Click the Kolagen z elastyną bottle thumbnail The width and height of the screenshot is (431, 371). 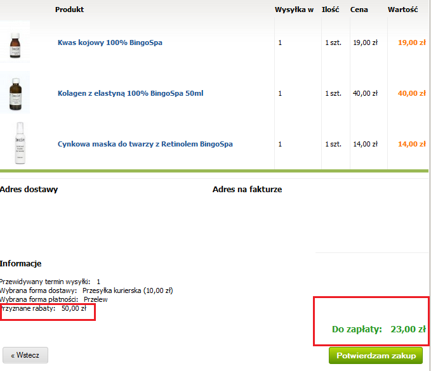coord(15,93)
